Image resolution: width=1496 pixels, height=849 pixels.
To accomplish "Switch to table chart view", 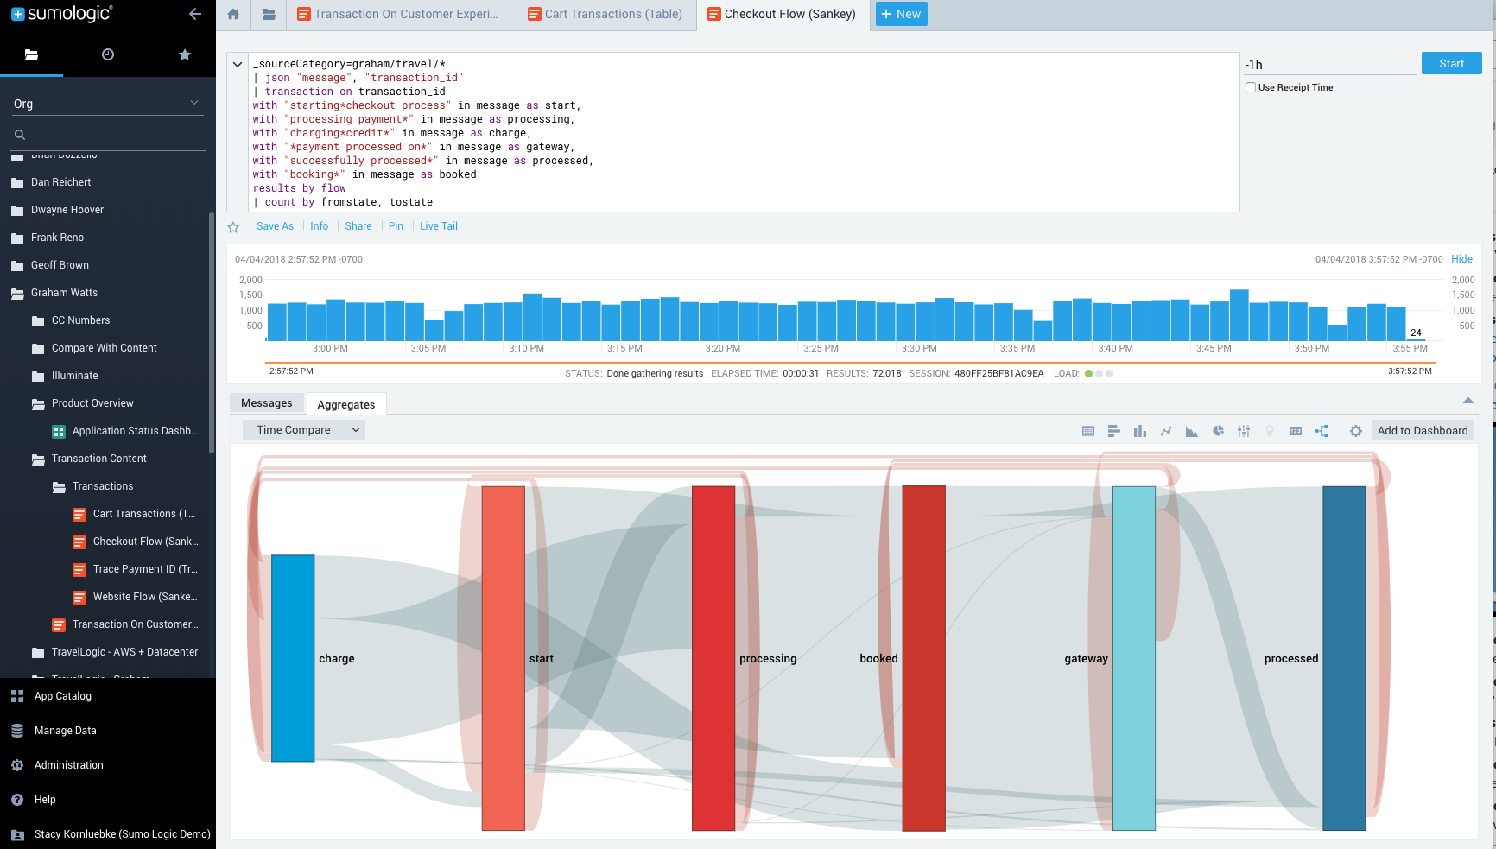I will [1088, 431].
